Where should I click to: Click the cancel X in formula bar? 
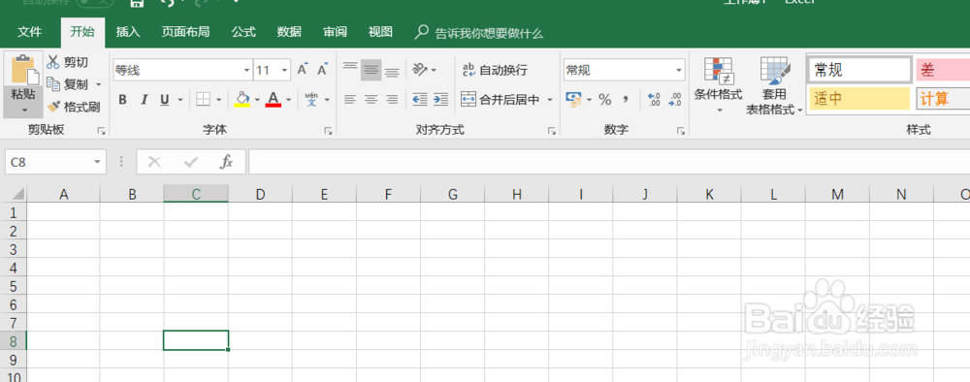pos(154,162)
